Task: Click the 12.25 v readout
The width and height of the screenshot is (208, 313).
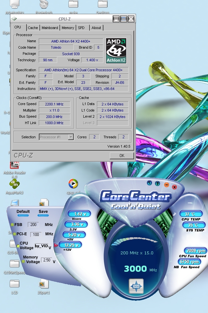Action: click(x=70, y=245)
